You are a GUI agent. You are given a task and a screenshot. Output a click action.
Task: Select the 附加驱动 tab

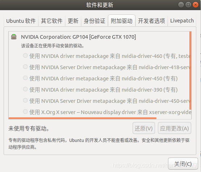(x=122, y=21)
